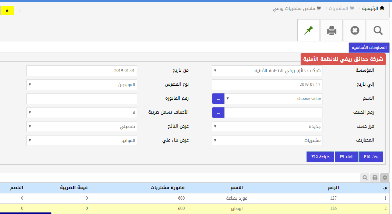
Task: Open grid settings gear icon
Action: point(385,178)
